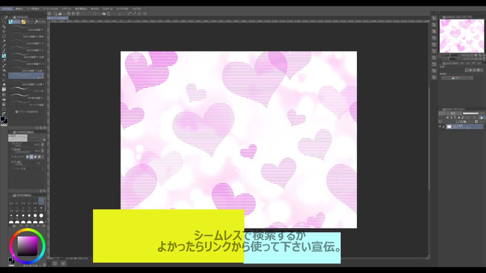Open the Layer menu
Screen dimensions: 486x273
66,9
